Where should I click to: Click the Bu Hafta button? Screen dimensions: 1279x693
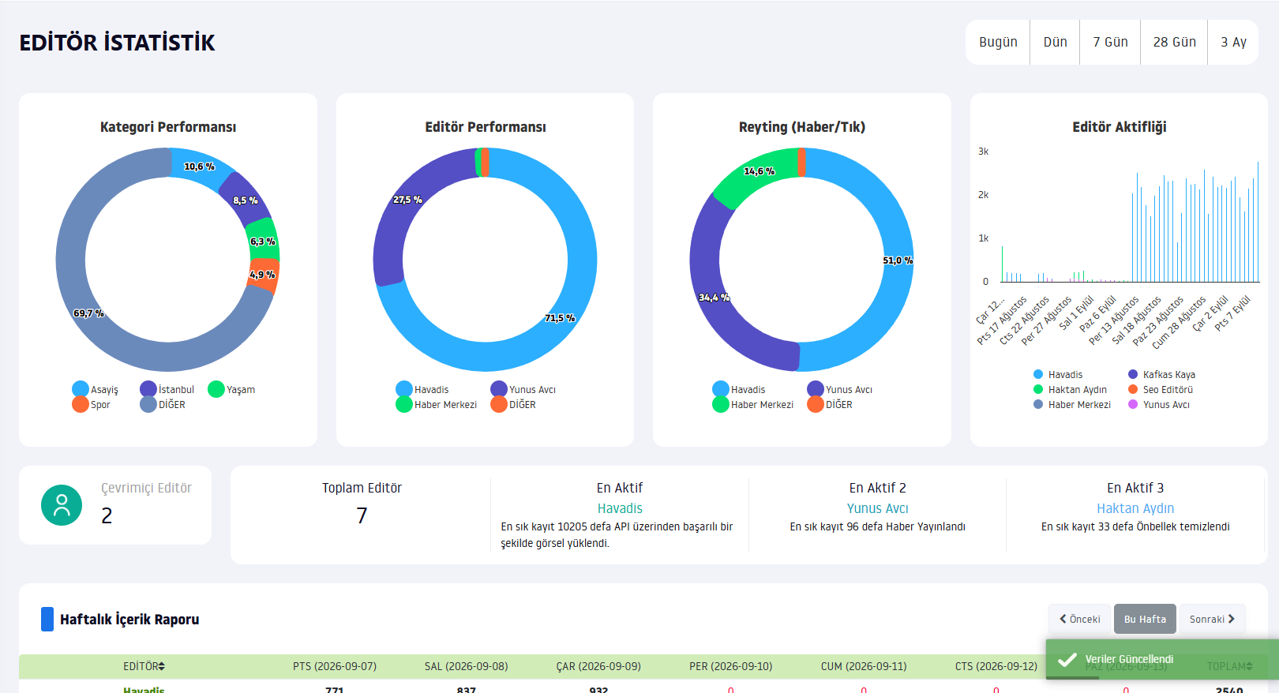(1145, 619)
